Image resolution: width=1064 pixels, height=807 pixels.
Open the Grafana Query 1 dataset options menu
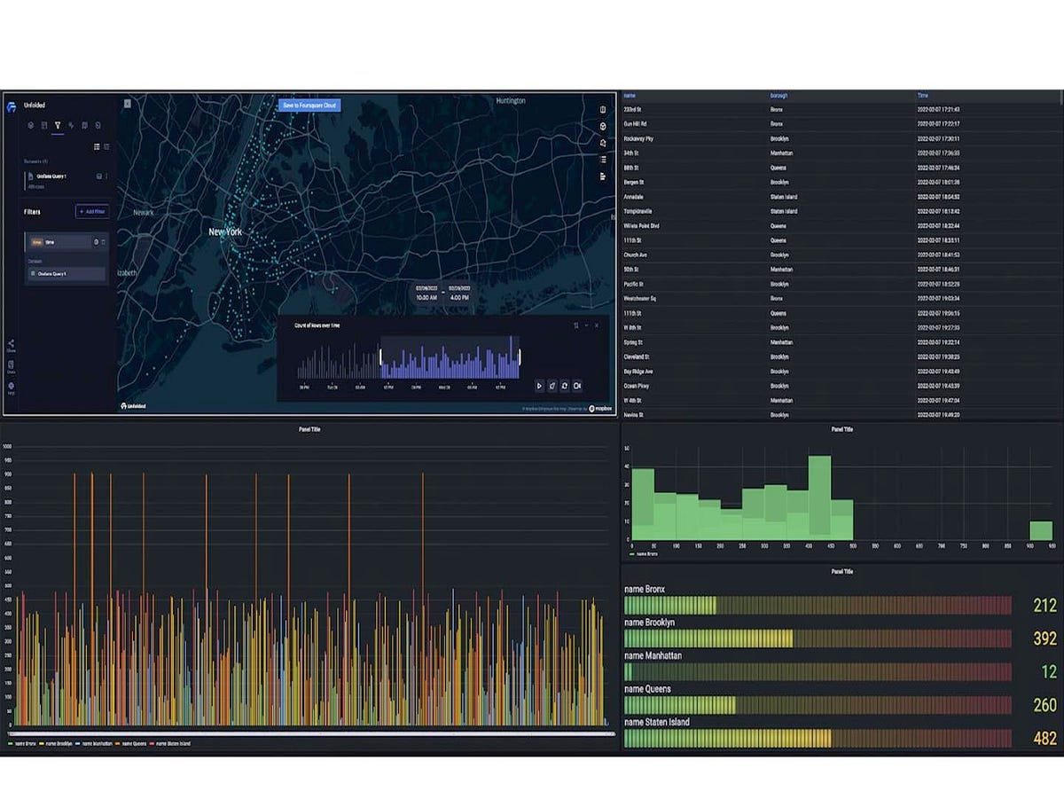point(108,176)
